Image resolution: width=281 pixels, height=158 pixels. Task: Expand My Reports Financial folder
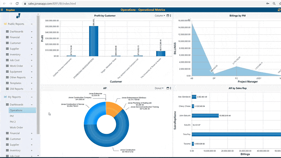(x=32, y=133)
